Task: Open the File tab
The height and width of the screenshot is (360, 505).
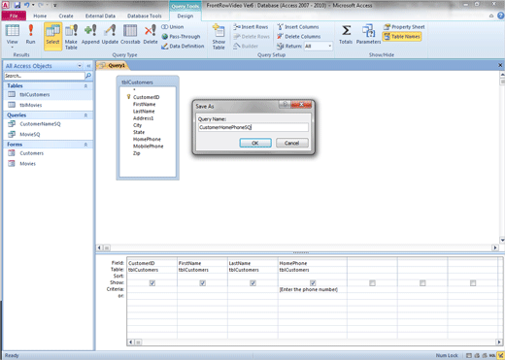Action: point(14,16)
